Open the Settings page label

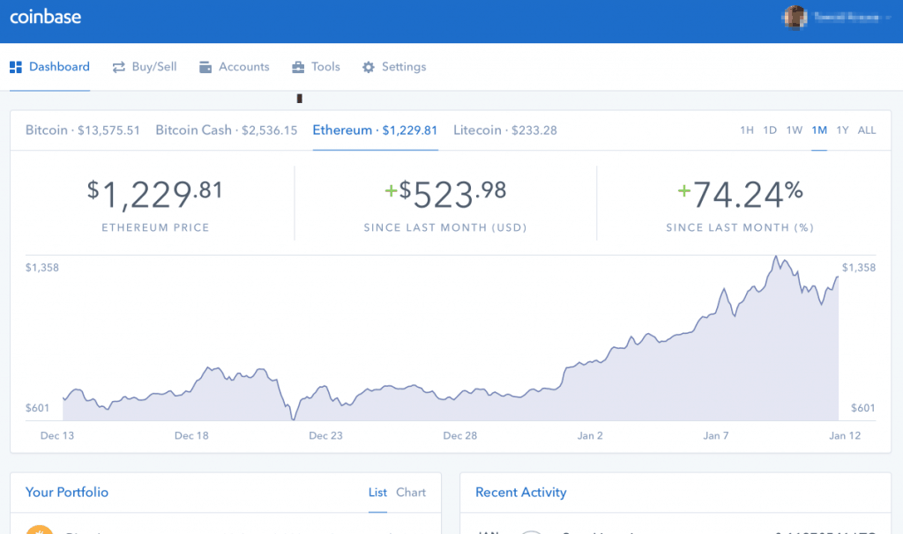(x=404, y=67)
